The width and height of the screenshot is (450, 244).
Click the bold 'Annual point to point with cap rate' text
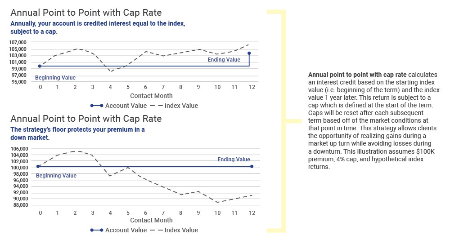click(357, 75)
